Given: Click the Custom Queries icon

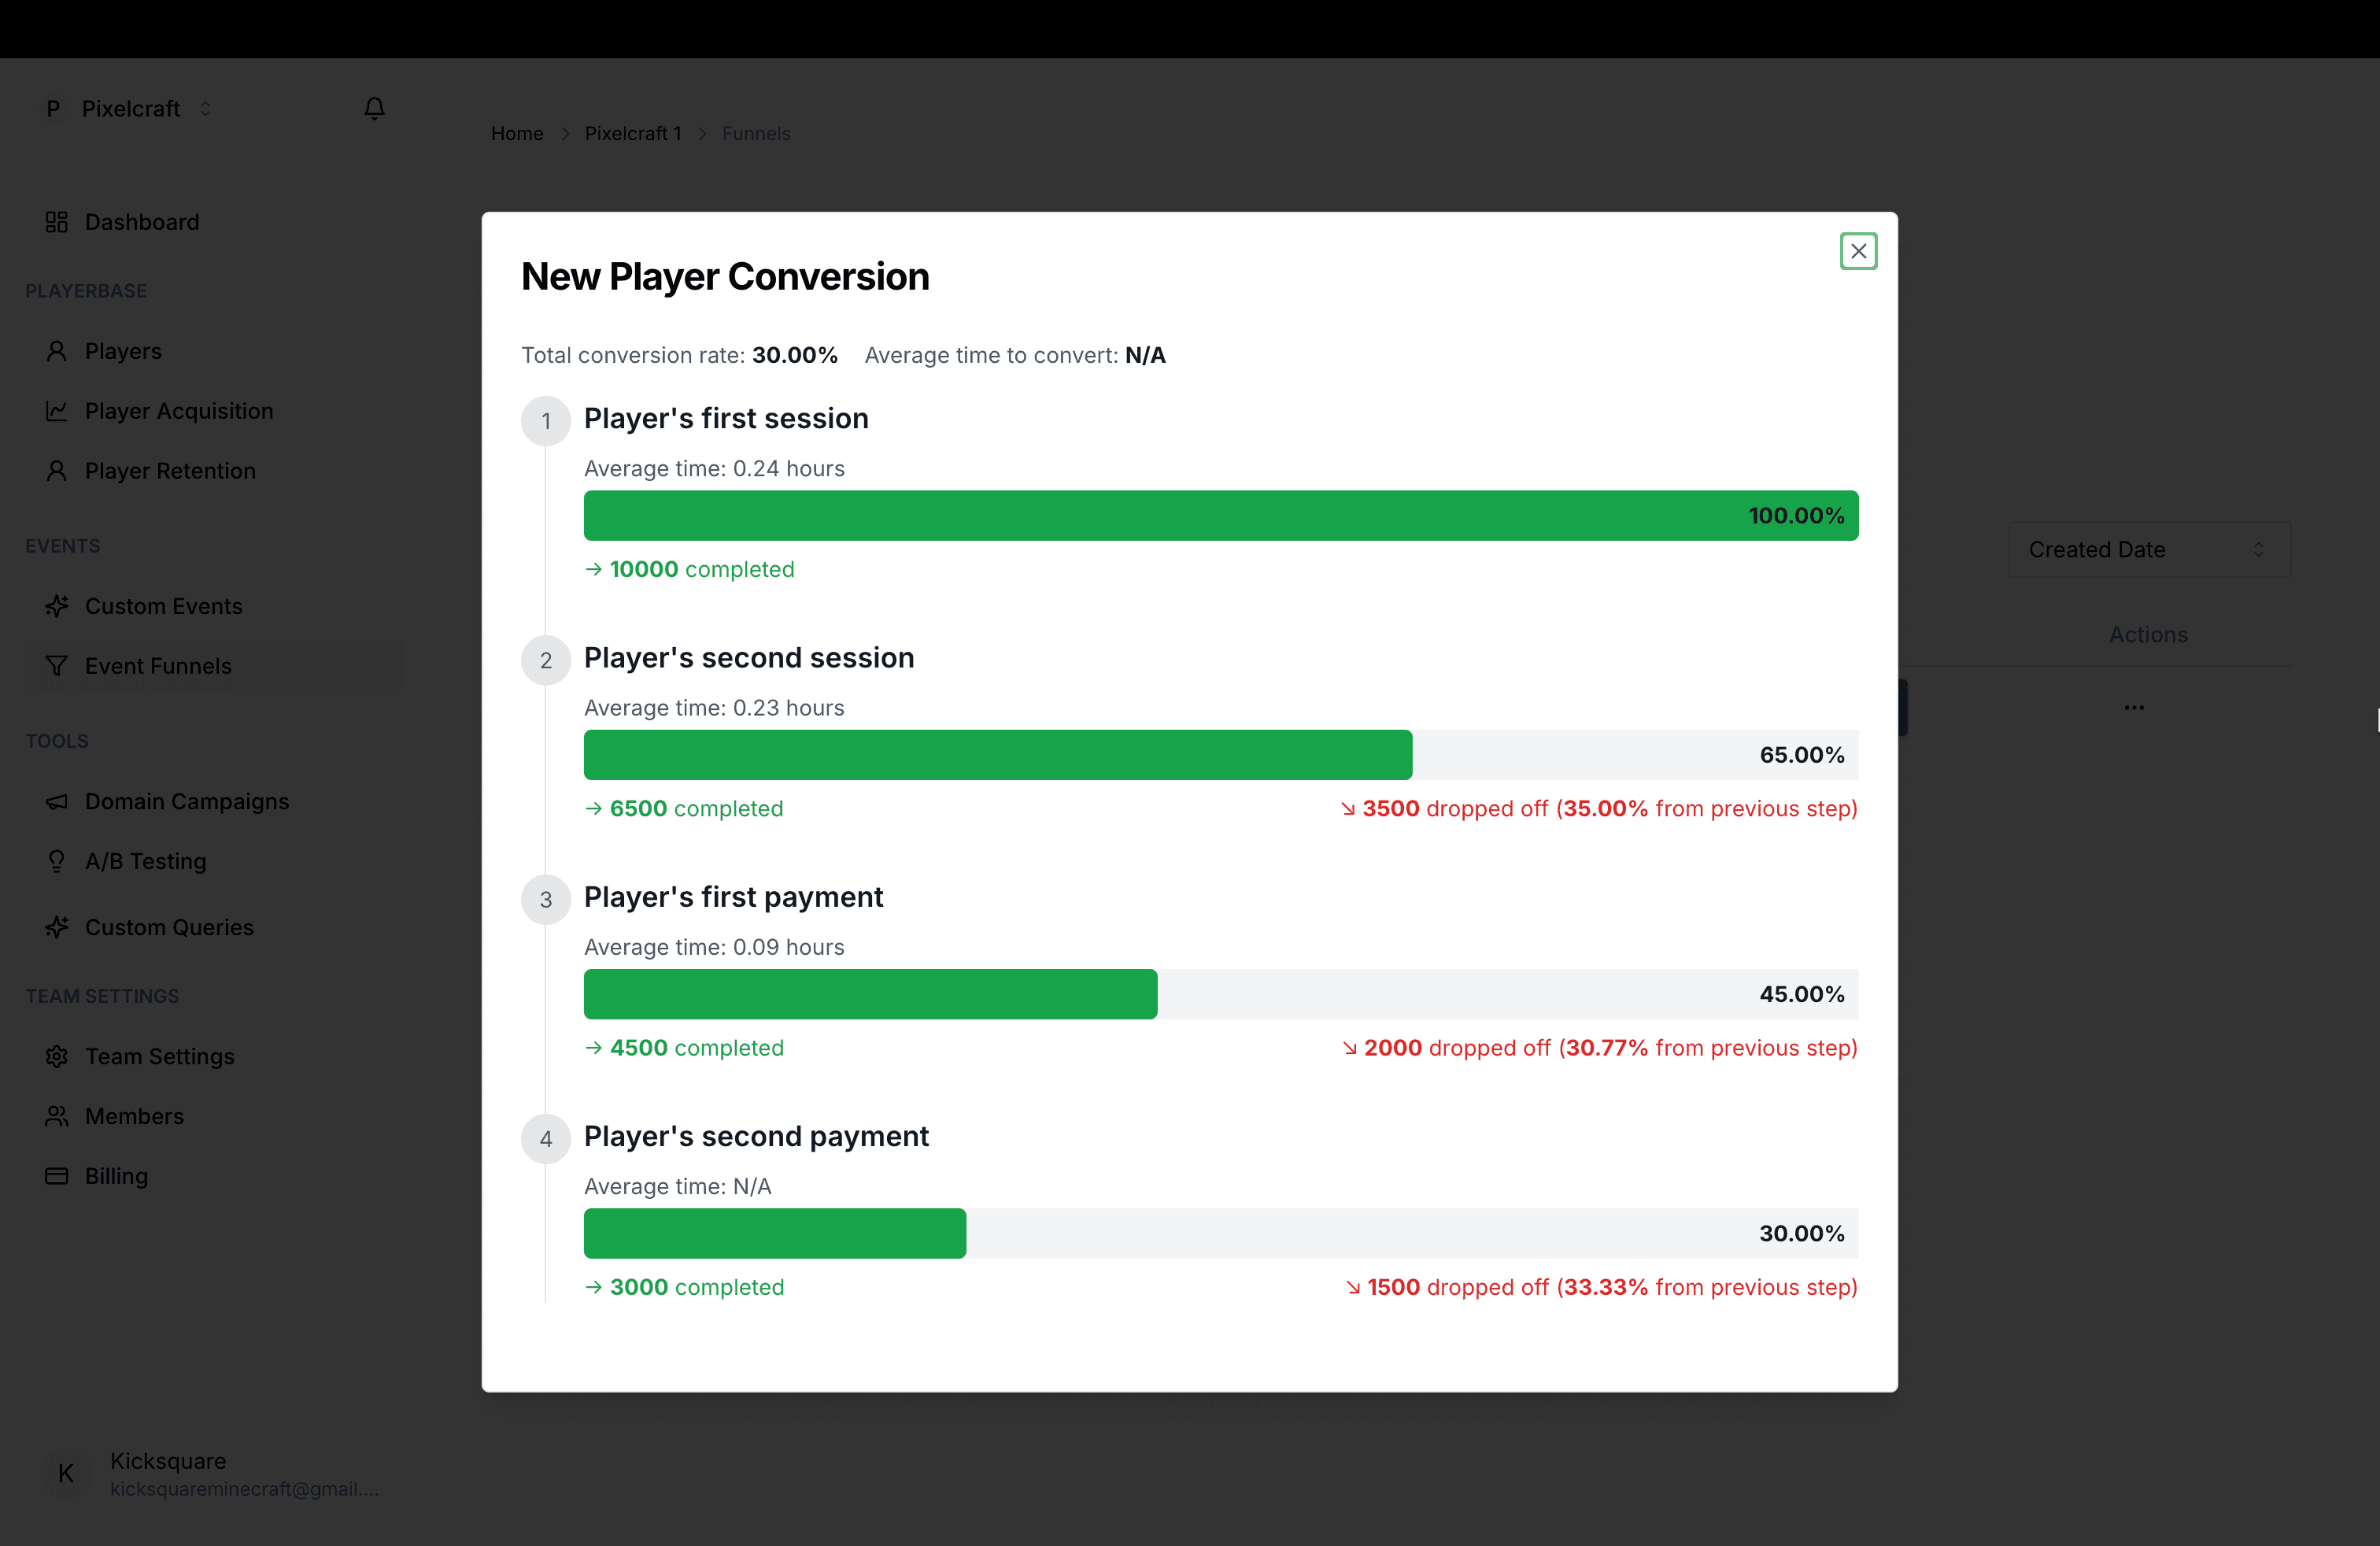Looking at the screenshot, I should pyautogui.click(x=57, y=927).
